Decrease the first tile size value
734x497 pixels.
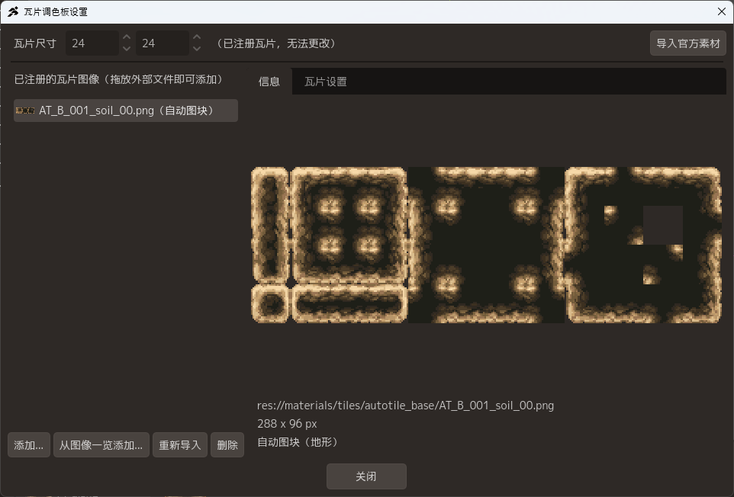tap(127, 49)
